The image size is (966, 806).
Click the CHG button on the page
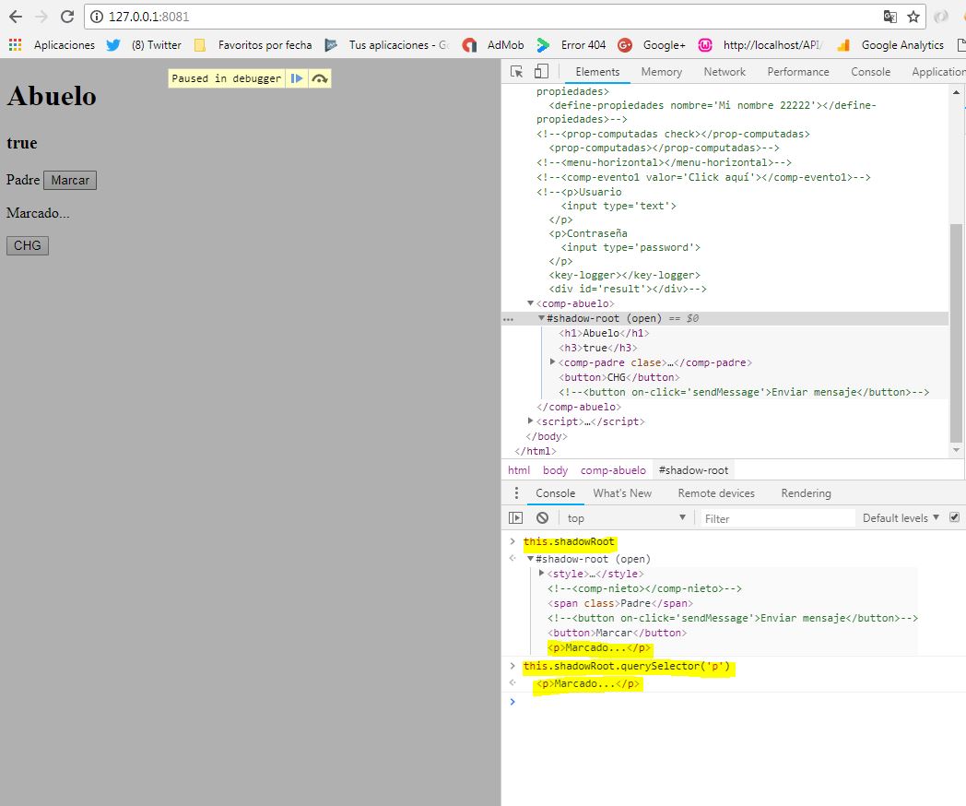pos(28,245)
